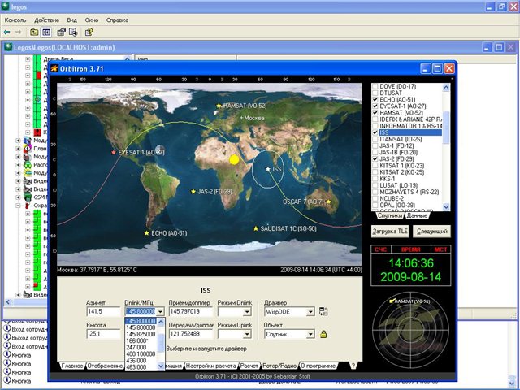The image size is (520, 390).
Task: Open the Действие menu
Action: pos(46,18)
